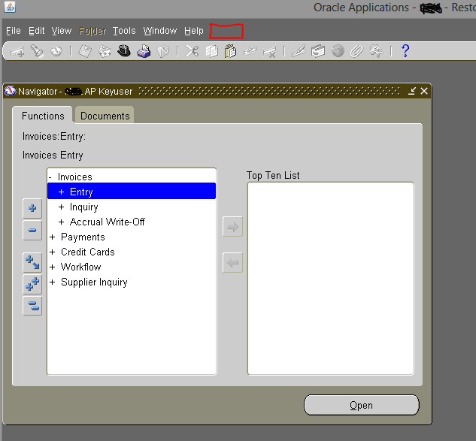476x441 pixels.
Task: Expand the Workflow node plus sign
Action: pyautogui.click(x=52, y=267)
